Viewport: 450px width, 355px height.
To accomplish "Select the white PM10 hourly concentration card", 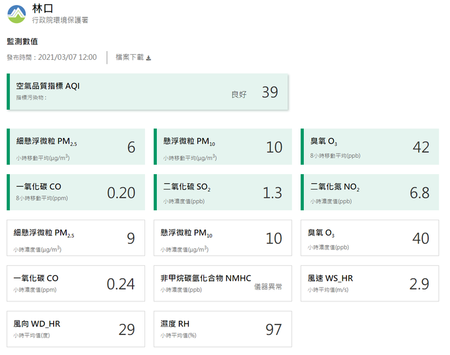I will [x=222, y=238].
